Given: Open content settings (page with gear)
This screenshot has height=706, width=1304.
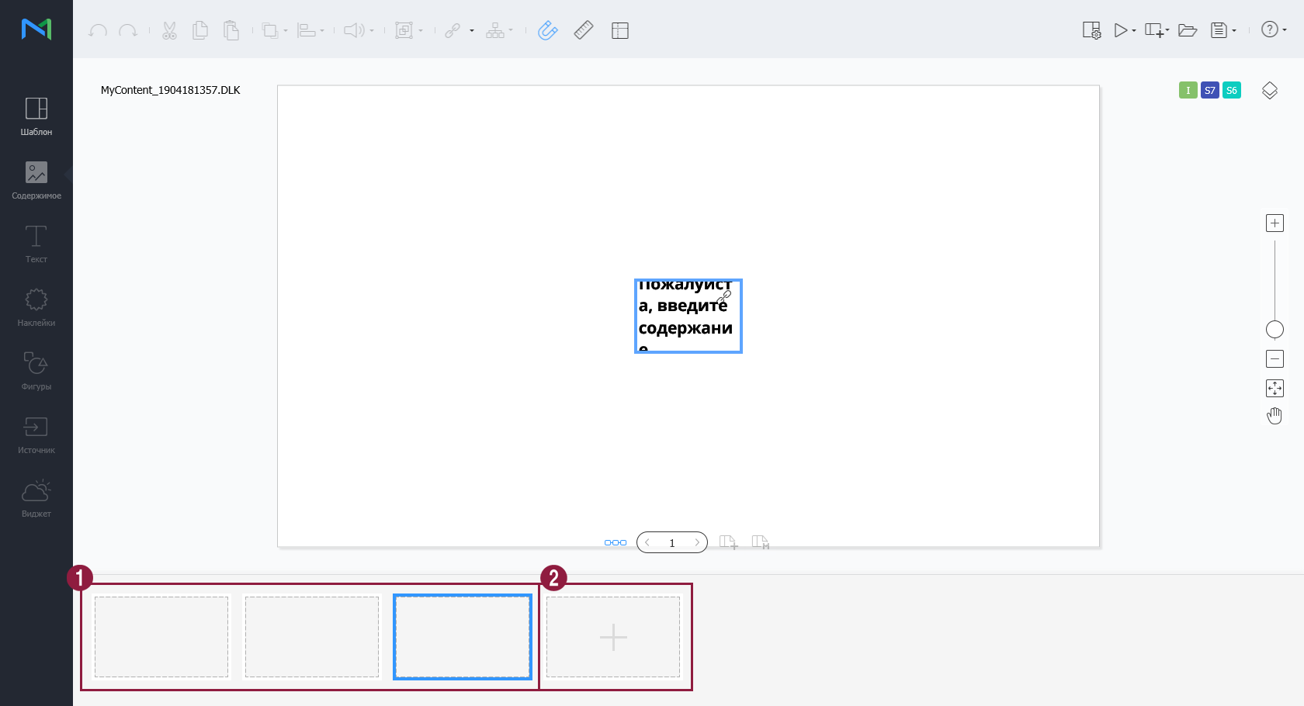Looking at the screenshot, I should click(1091, 30).
